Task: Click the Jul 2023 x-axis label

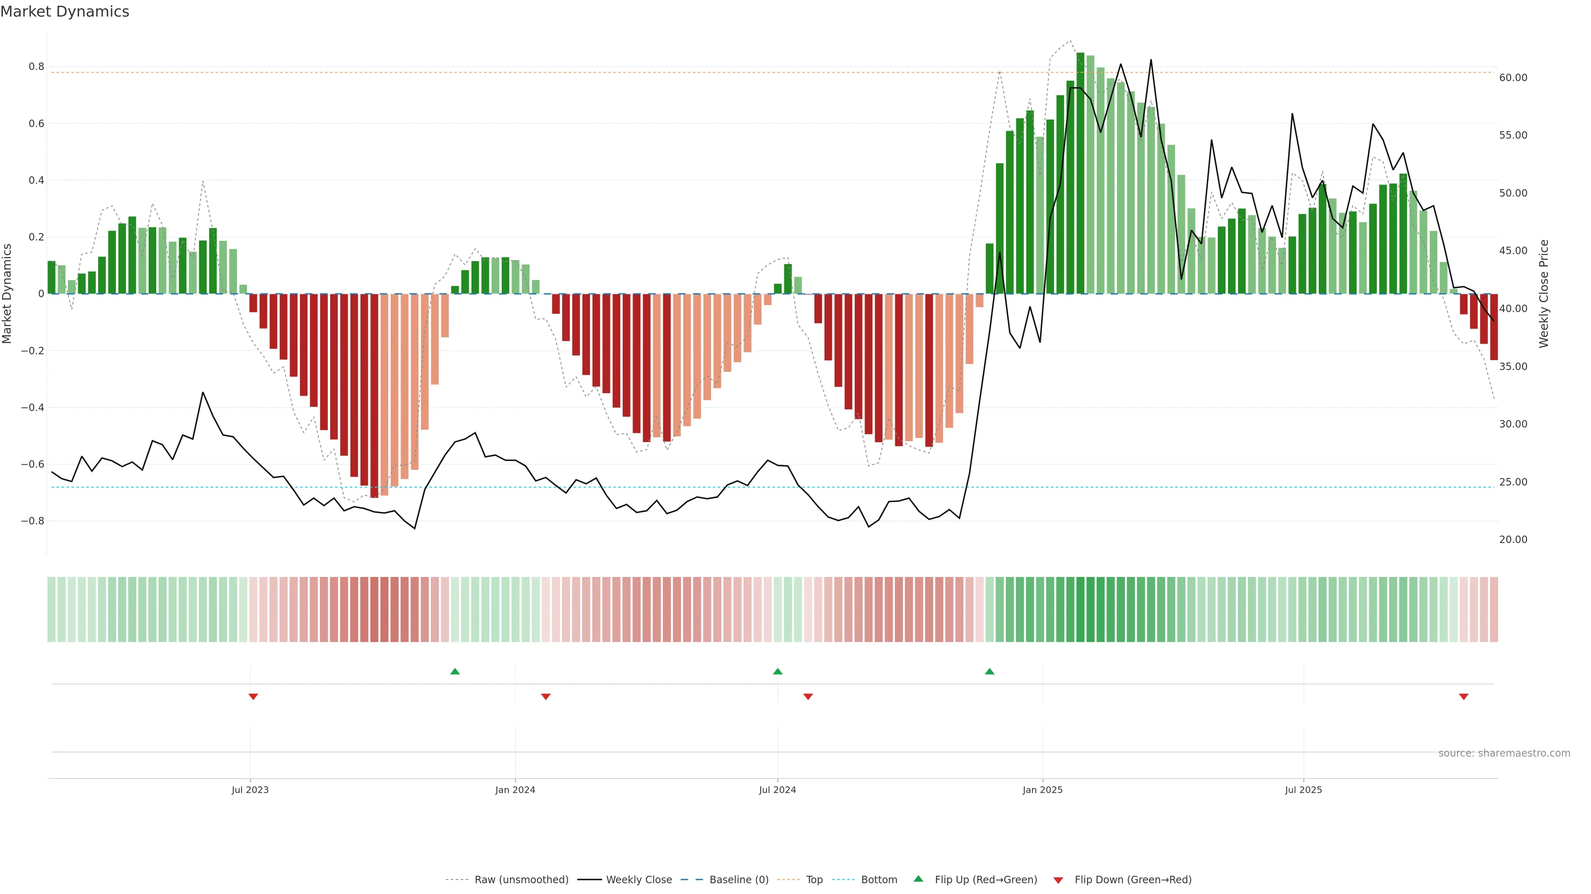Action: pyautogui.click(x=250, y=790)
